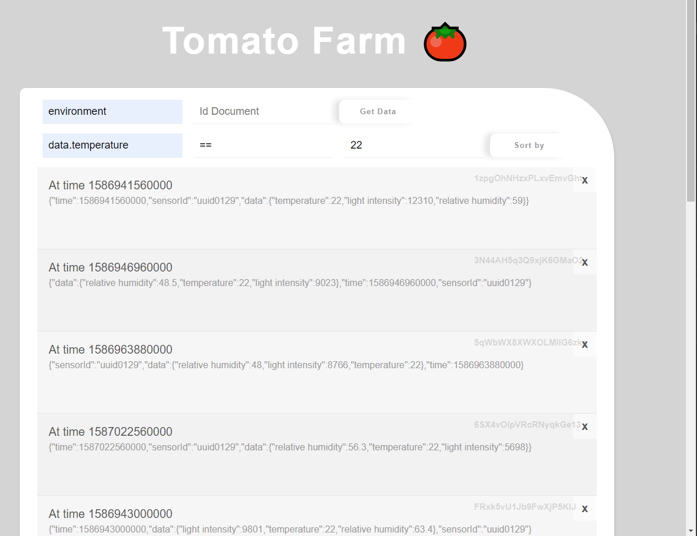Click the tomato logo icon
This screenshot has width=697, height=536.
(445, 42)
